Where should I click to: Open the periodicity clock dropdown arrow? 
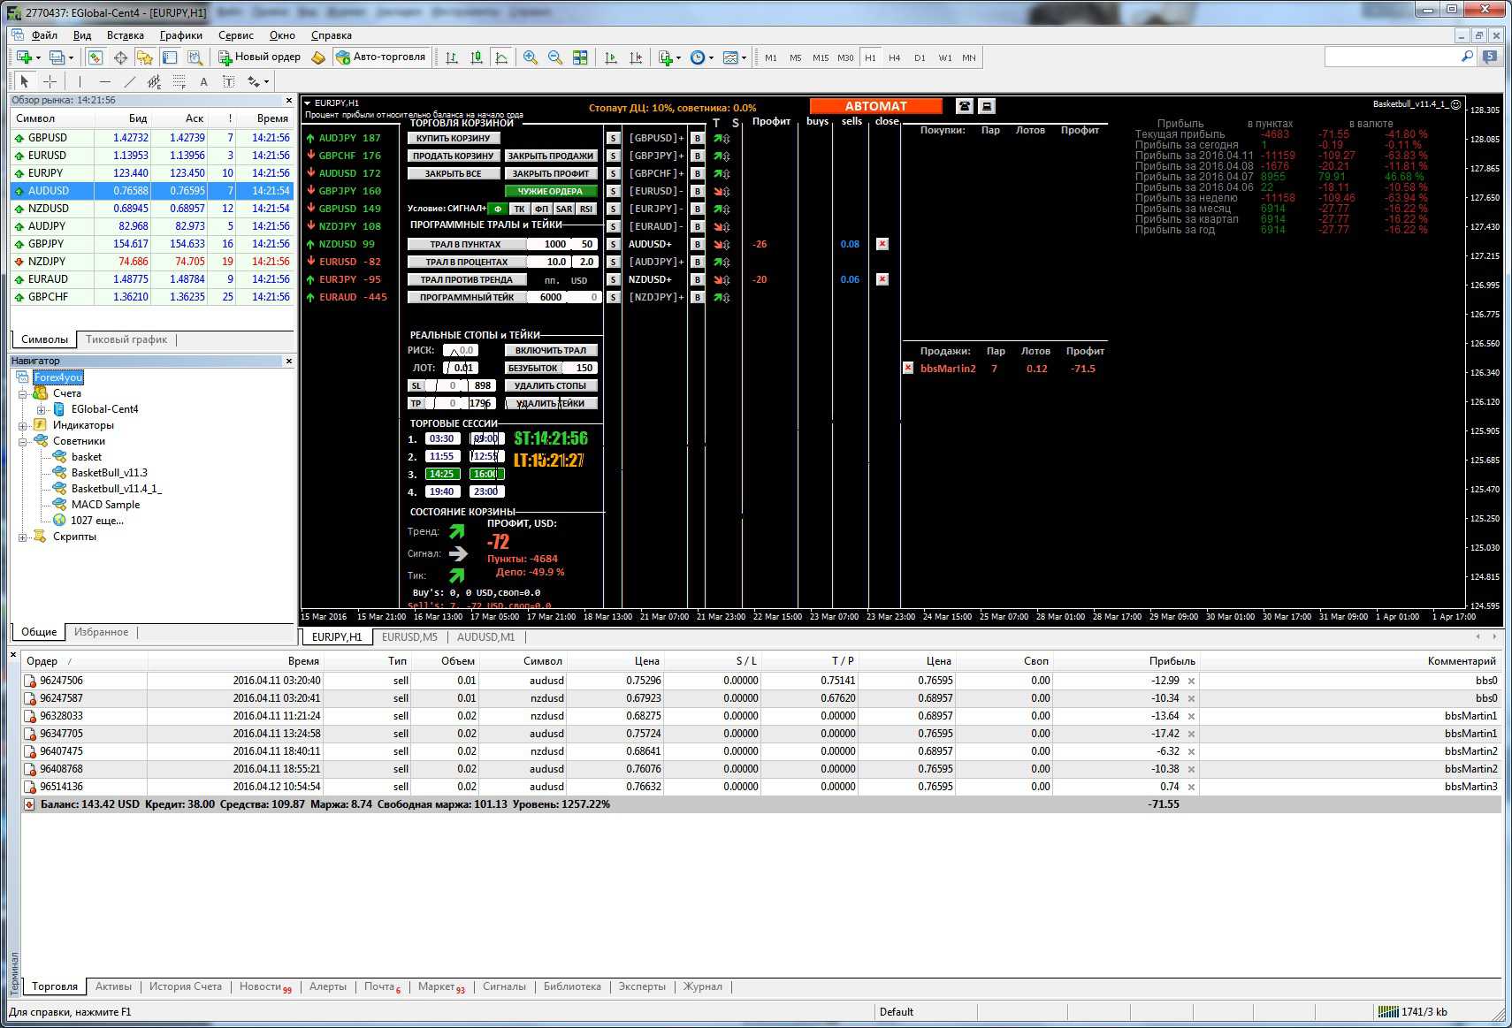[712, 58]
